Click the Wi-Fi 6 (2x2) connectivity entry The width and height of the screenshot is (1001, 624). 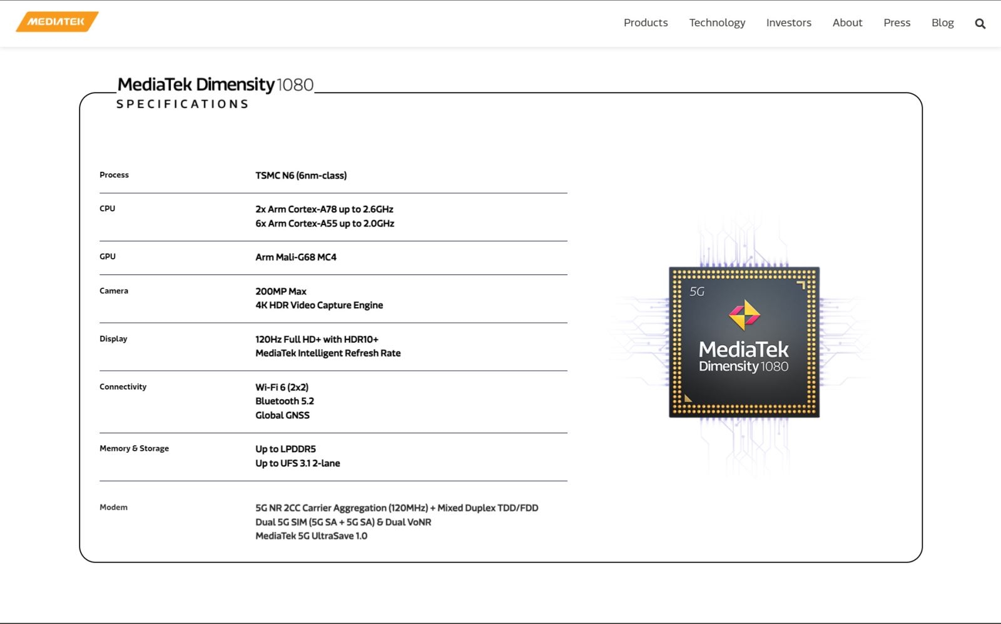[x=282, y=387]
